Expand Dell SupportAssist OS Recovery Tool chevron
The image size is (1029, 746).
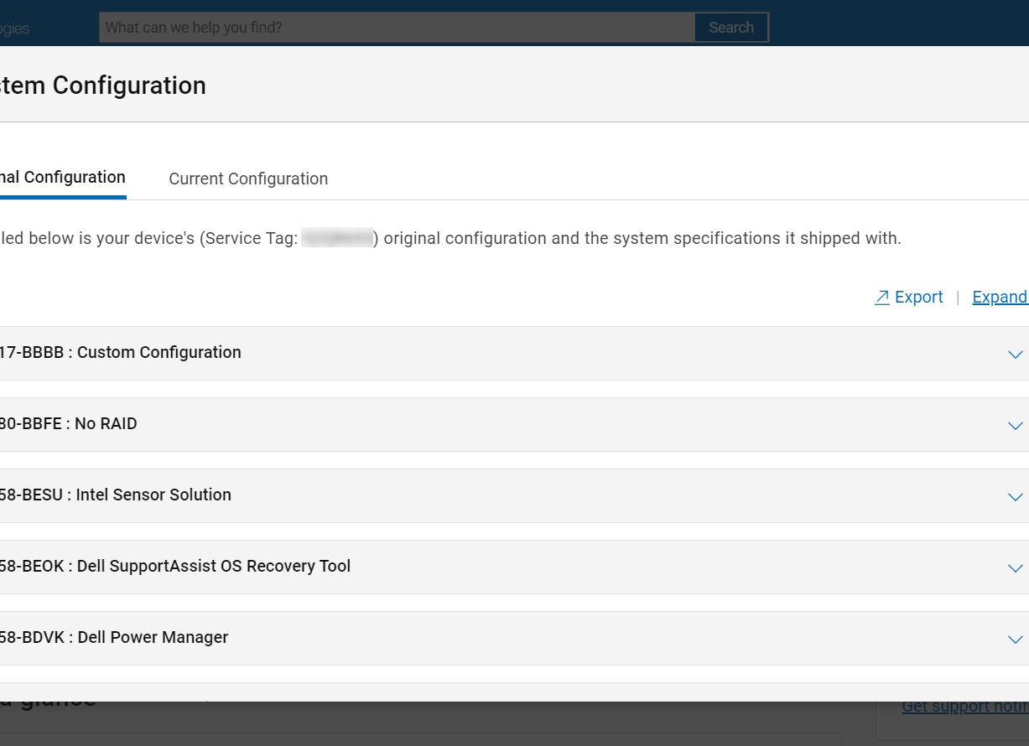(1015, 568)
